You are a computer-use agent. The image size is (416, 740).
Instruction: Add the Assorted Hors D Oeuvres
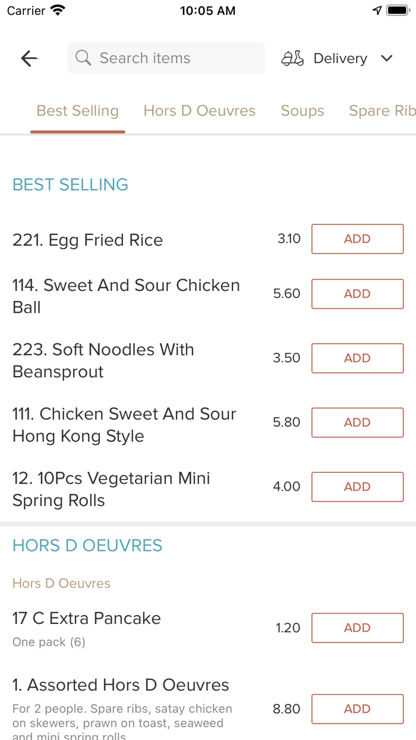(x=357, y=708)
